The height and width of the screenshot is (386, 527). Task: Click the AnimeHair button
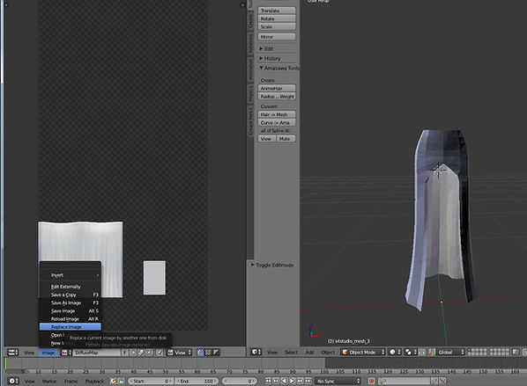pos(277,88)
